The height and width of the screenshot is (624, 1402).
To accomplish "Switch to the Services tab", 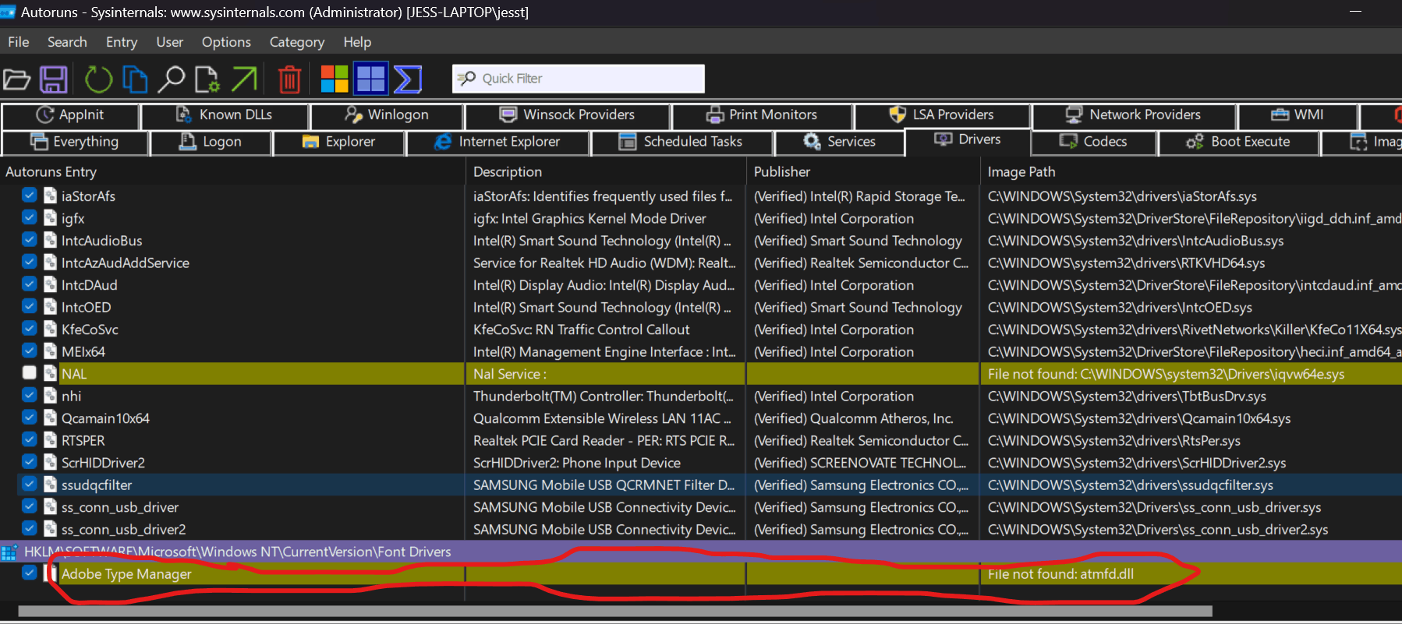I will [839, 142].
